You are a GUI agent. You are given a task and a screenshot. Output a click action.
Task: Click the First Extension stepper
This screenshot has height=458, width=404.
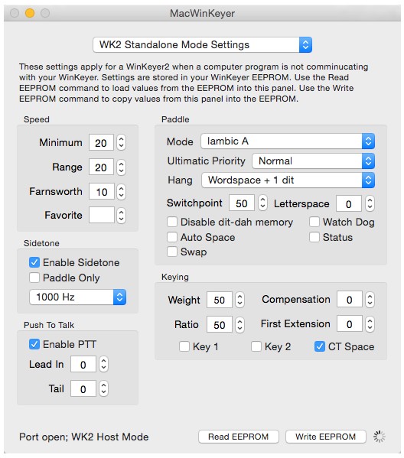(x=370, y=324)
